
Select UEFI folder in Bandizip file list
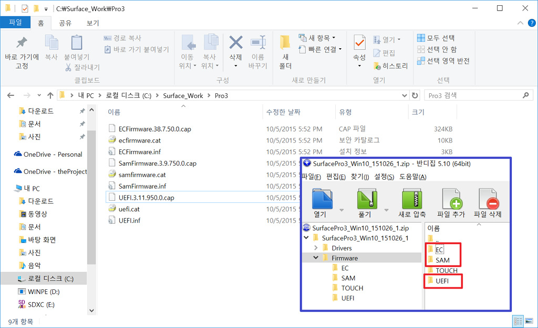tap(442, 281)
